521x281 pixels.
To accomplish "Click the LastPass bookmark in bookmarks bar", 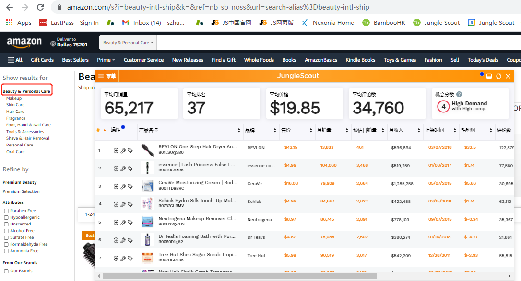I will (x=69, y=22).
